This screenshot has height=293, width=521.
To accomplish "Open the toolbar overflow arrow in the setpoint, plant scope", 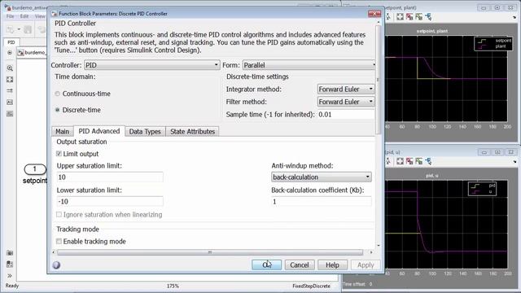I will 514,17.
